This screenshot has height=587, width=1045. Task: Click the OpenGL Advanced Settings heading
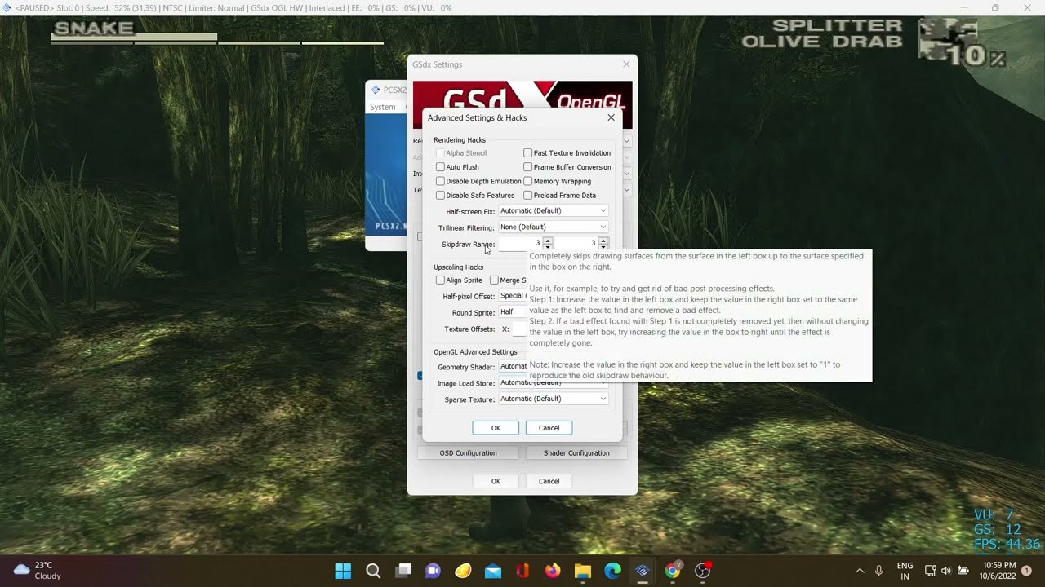click(475, 352)
